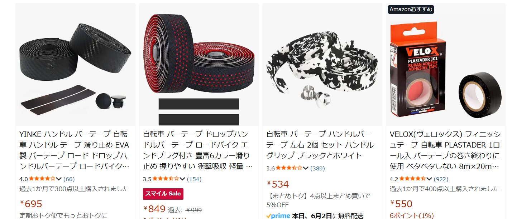Open red and black bar tape image
507x219 pixels.
click(199, 64)
